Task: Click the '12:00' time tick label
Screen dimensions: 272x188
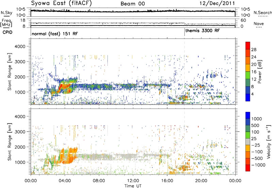Action: pos(133,181)
